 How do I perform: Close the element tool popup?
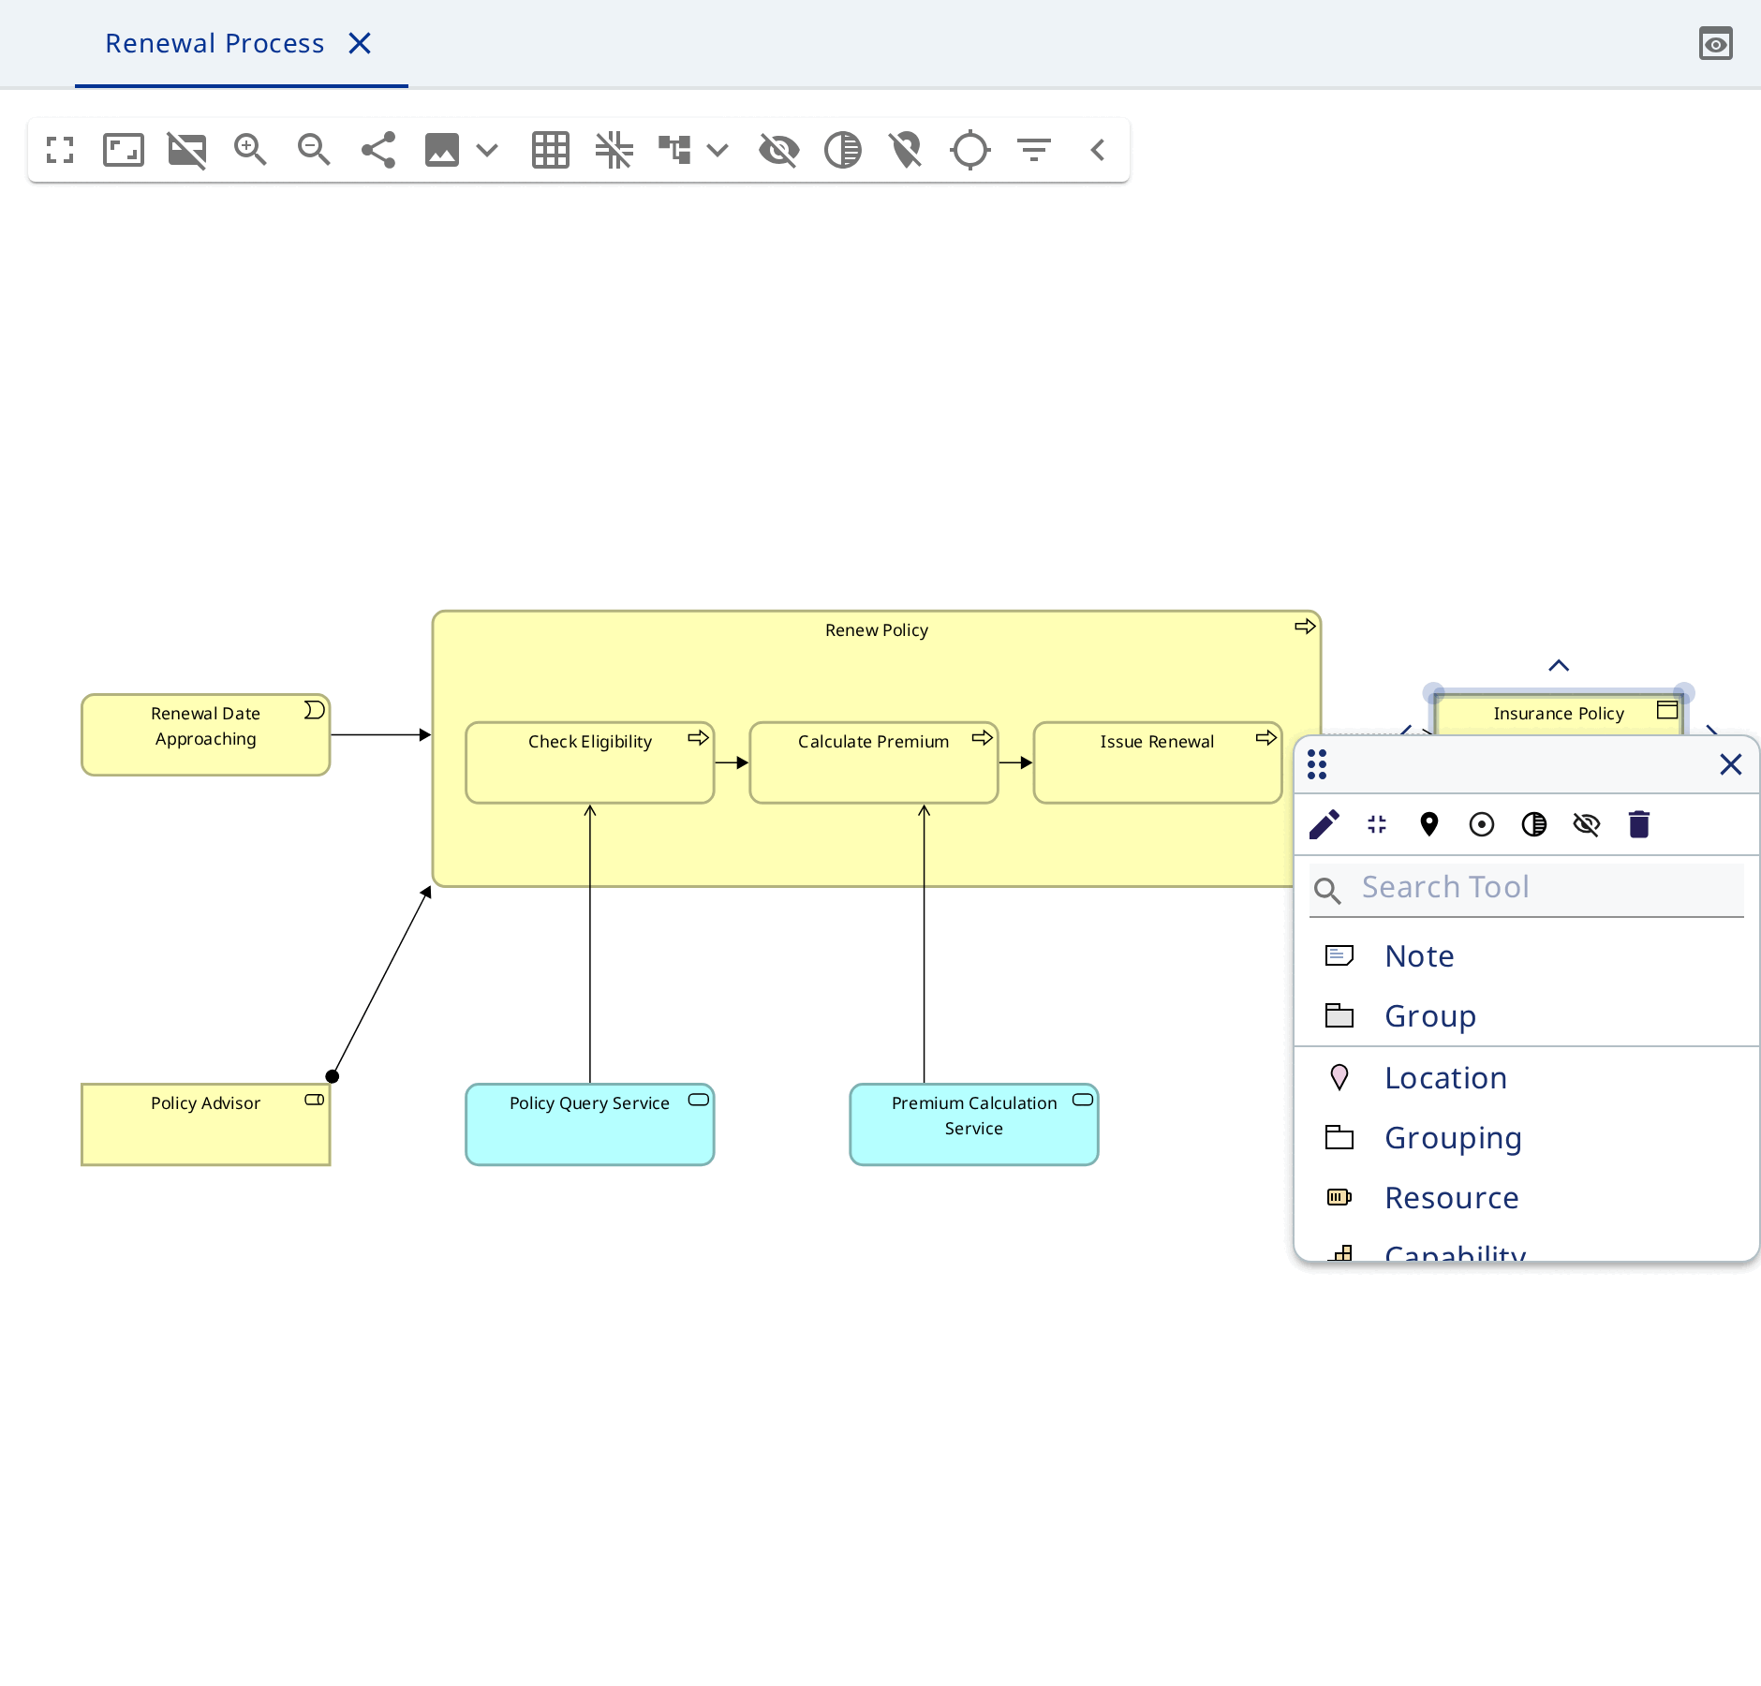pos(1731,764)
